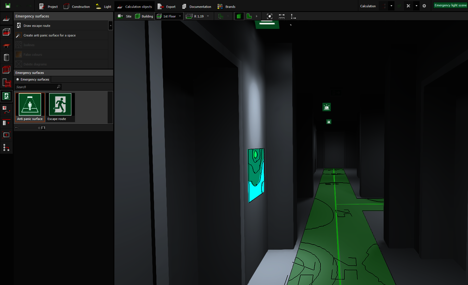
Task: Click the green save project icon
Action: (7, 6)
